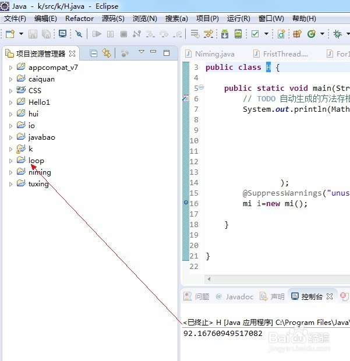Click the focus on working set icon
Image resolution: width=350 pixels, height=361 pixels.
(125, 54)
